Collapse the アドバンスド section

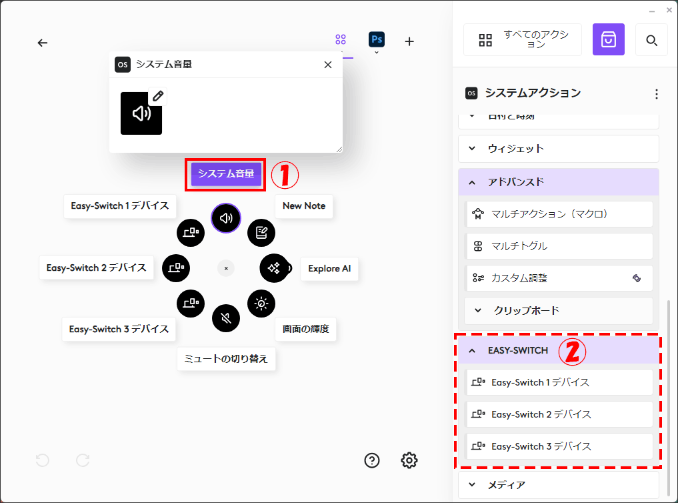tap(473, 182)
